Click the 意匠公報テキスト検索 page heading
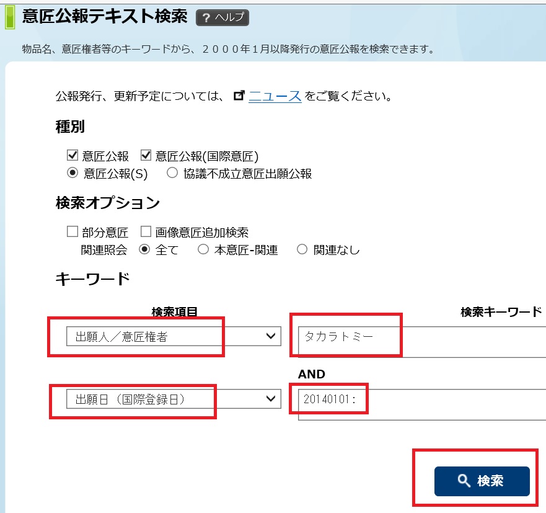The height and width of the screenshot is (513, 546). click(105, 16)
